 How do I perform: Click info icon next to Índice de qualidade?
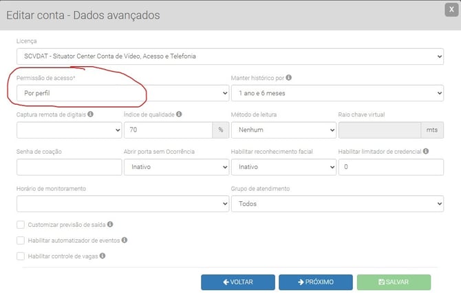pos(179,114)
